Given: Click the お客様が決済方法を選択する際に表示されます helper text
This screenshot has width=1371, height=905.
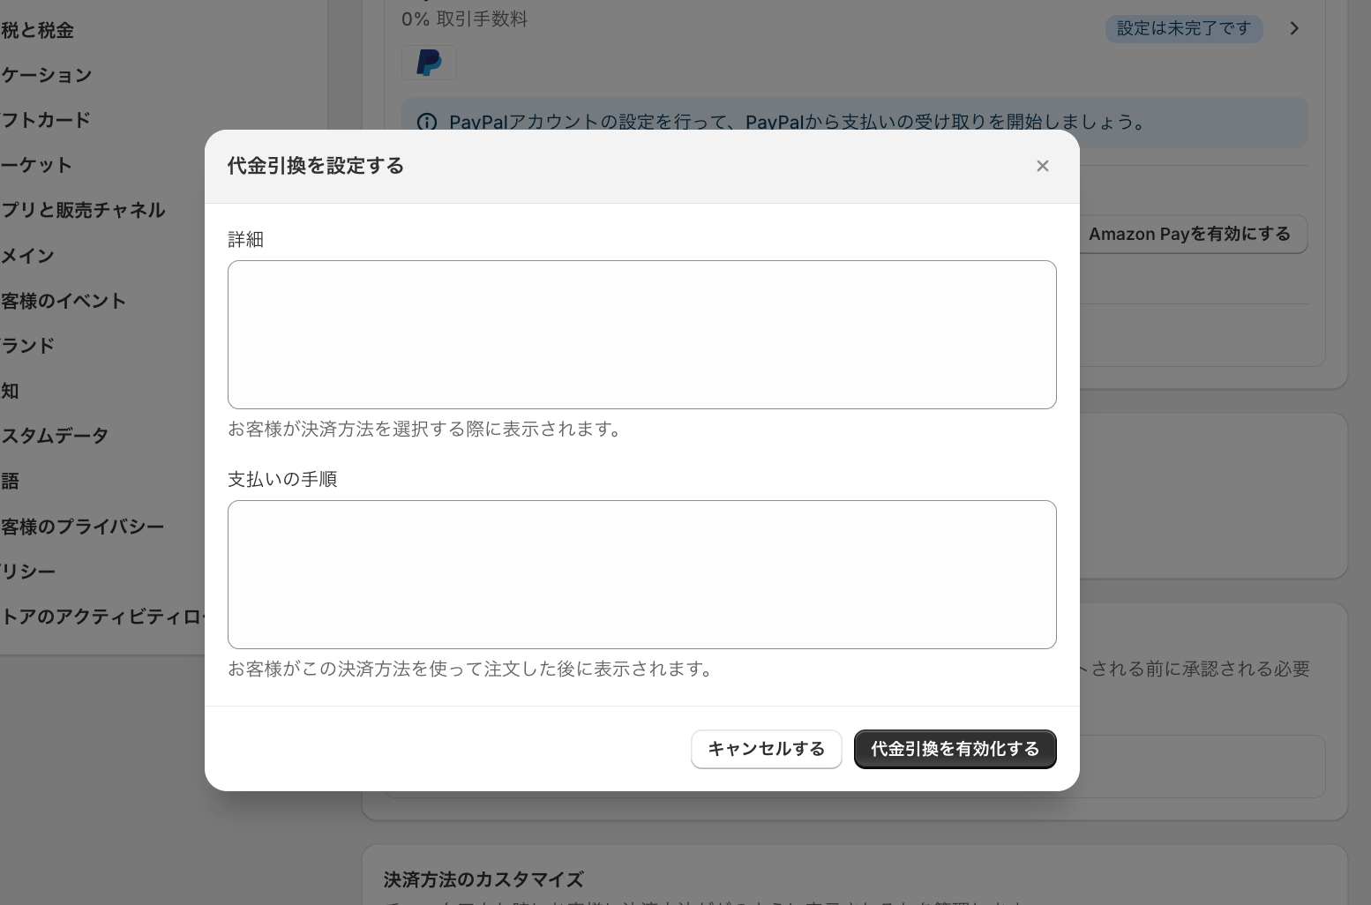Looking at the screenshot, I should (427, 430).
